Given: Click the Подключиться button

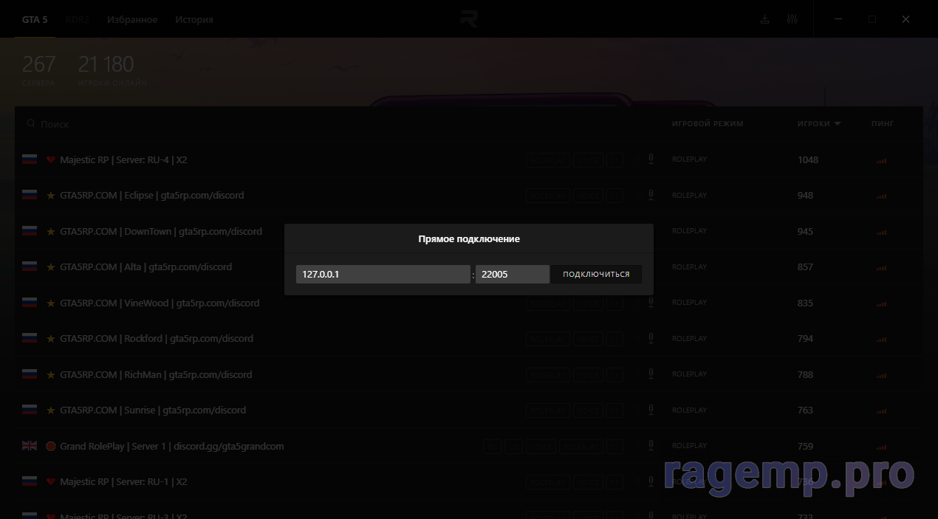Looking at the screenshot, I should 596,274.
